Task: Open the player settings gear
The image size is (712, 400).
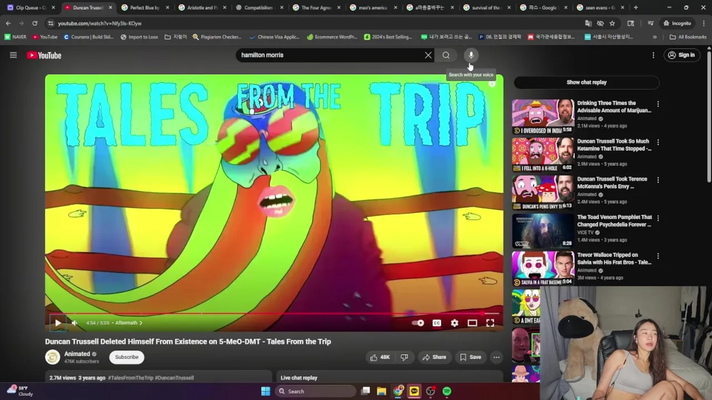Action: [x=454, y=323]
